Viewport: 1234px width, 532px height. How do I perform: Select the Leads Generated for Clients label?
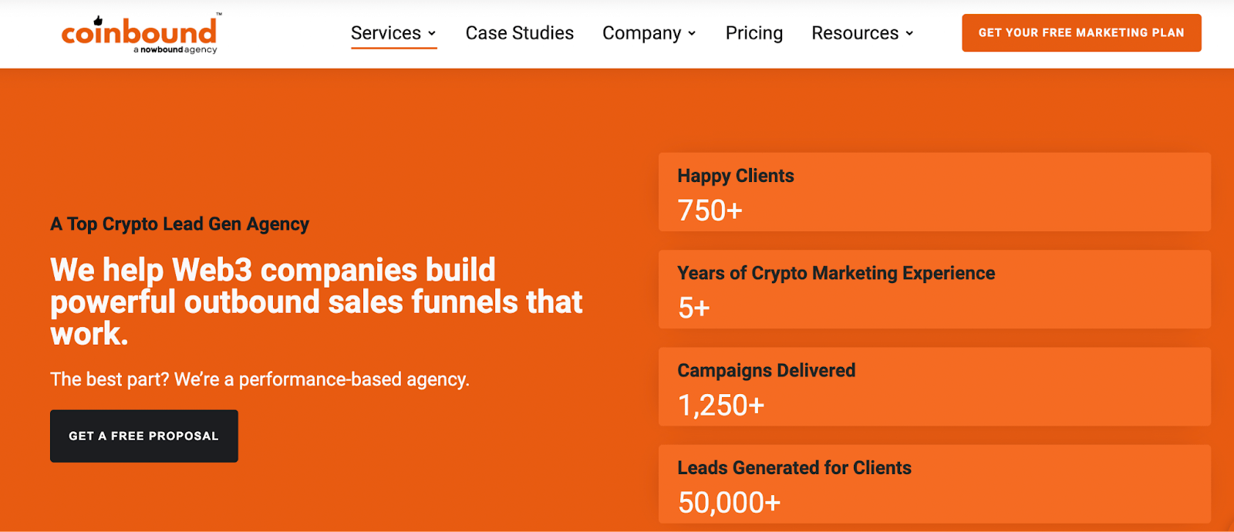pyautogui.click(x=794, y=468)
